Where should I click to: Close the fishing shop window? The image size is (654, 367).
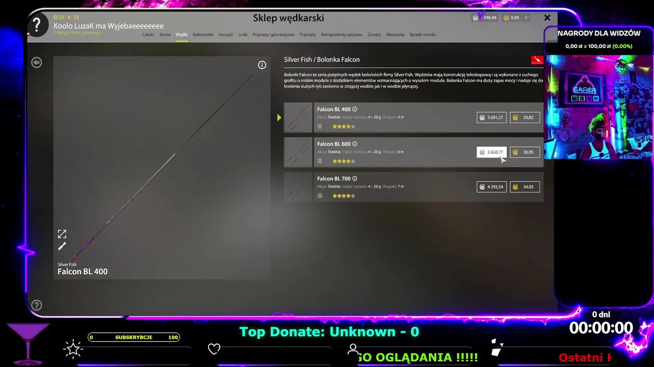pos(547,17)
